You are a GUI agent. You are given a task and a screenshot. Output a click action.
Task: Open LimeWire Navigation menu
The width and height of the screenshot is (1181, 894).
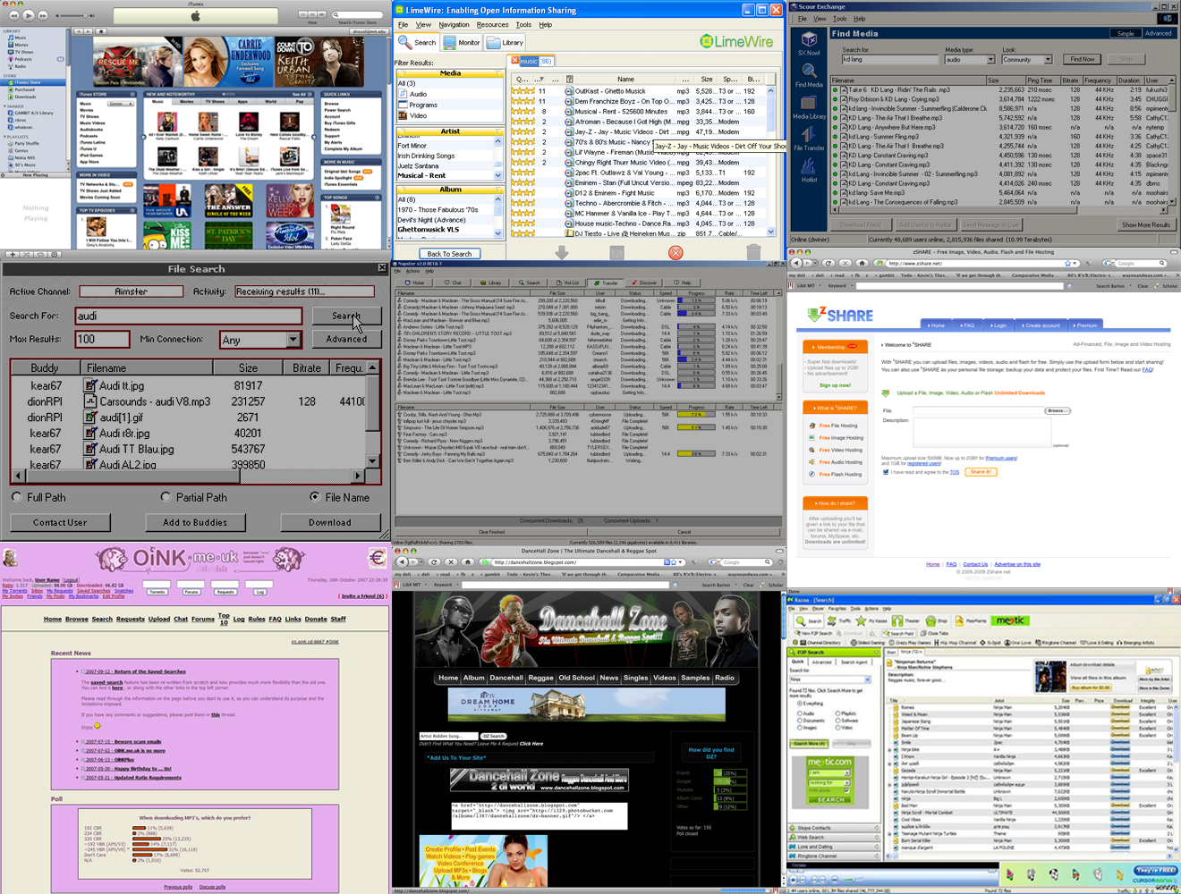(x=454, y=25)
